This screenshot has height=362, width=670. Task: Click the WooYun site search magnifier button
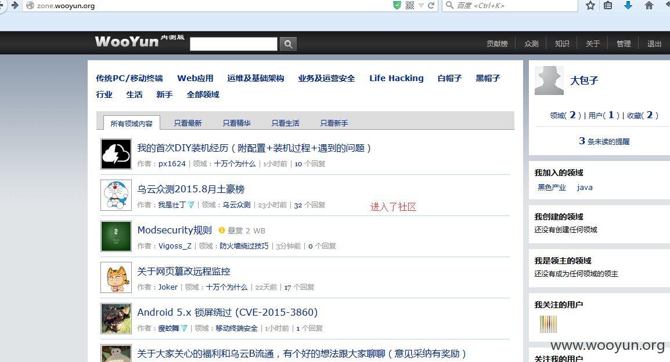click(288, 44)
